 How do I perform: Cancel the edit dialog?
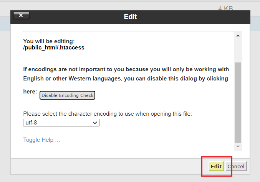(x=236, y=166)
